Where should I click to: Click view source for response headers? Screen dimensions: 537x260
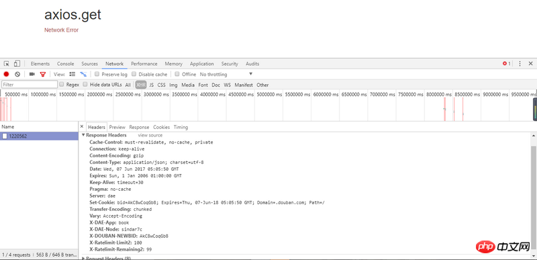[x=150, y=135]
